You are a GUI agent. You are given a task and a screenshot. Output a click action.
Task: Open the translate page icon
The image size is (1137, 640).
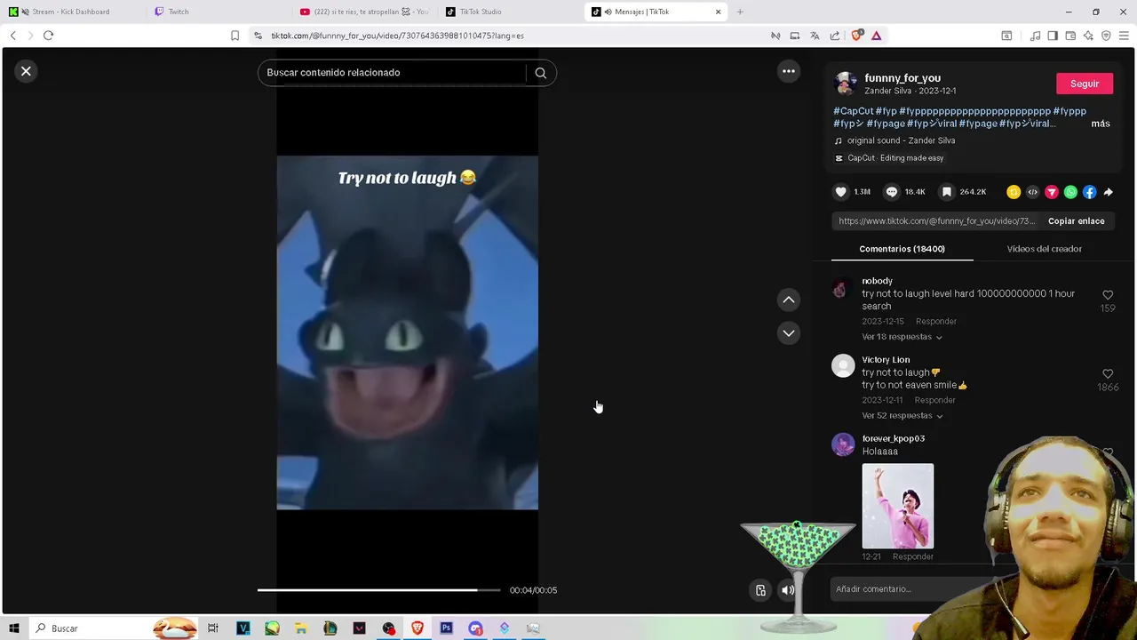point(815,36)
